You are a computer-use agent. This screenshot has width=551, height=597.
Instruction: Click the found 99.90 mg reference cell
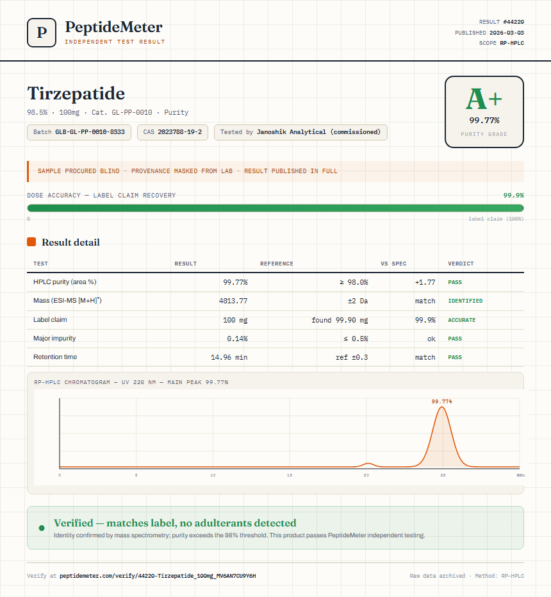340,320
